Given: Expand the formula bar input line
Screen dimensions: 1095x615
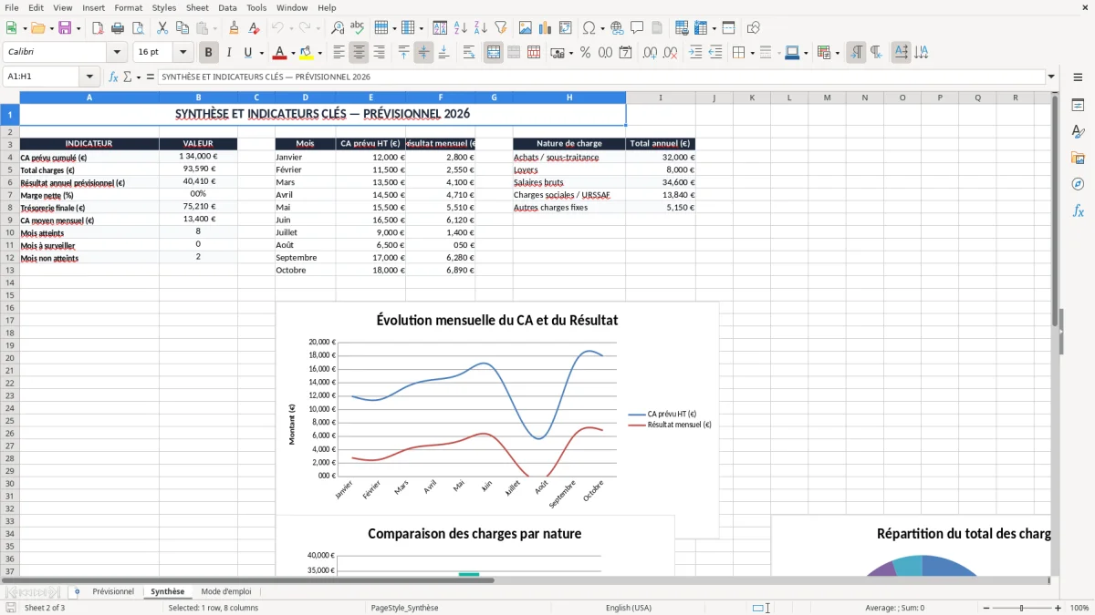Looking at the screenshot, I should coord(1052,77).
